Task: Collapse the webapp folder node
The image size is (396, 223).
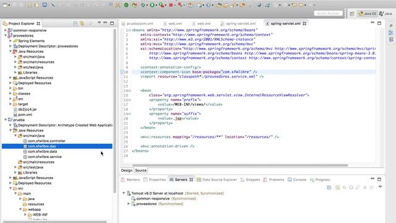Action: coord(20,209)
